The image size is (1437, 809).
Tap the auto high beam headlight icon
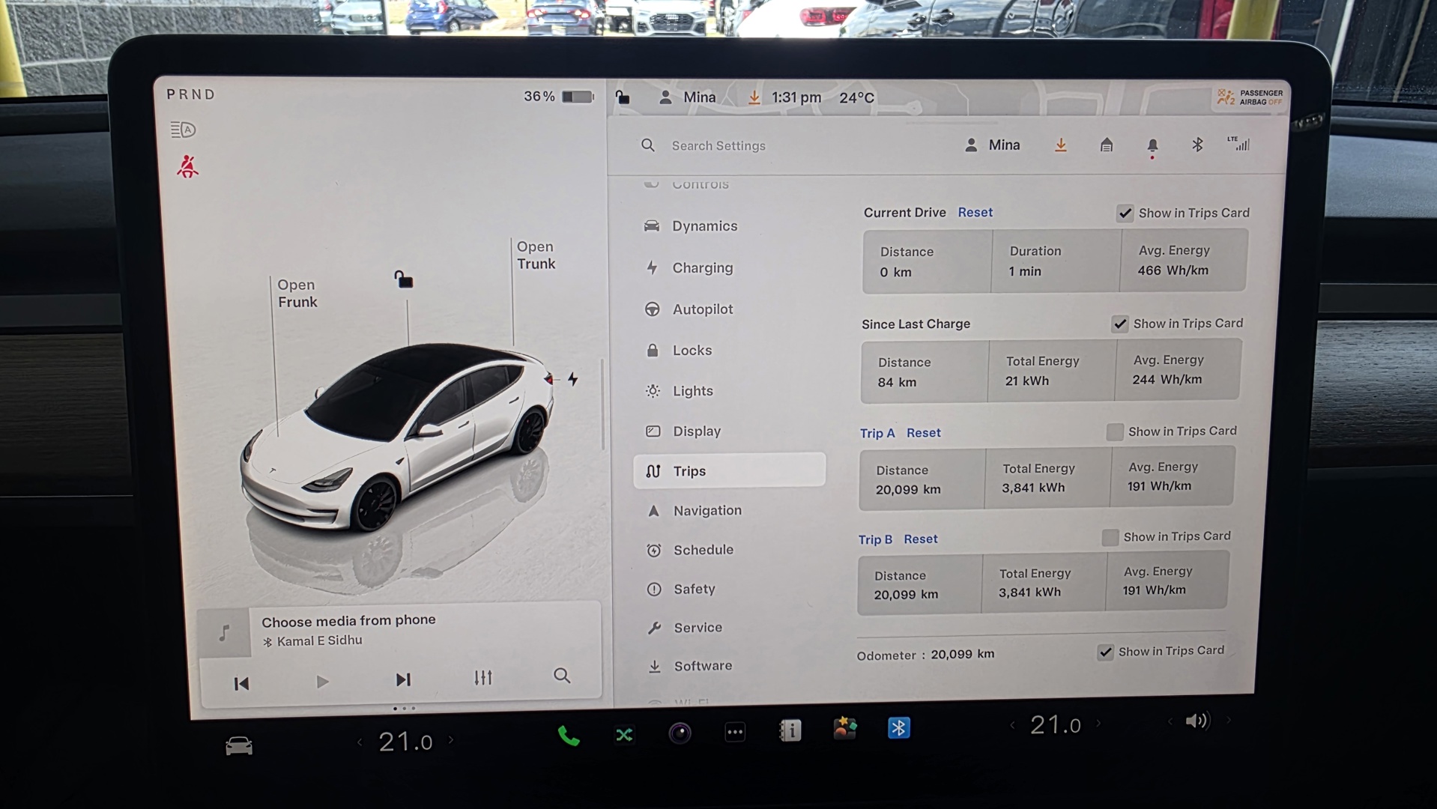[183, 130]
